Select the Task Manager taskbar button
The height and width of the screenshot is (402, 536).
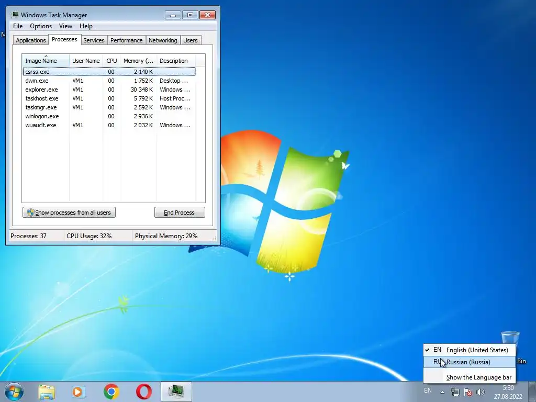(x=176, y=392)
